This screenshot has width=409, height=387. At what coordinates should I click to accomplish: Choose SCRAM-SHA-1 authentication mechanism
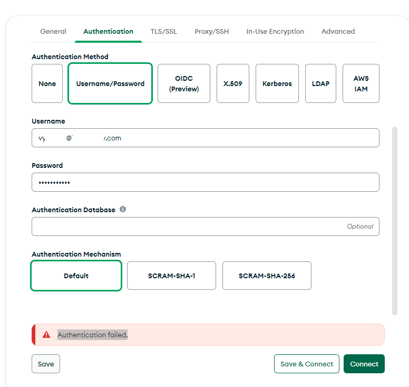click(x=171, y=276)
